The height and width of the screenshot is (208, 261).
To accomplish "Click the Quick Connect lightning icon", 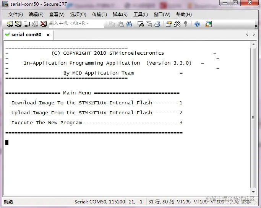I will (x=18, y=24).
